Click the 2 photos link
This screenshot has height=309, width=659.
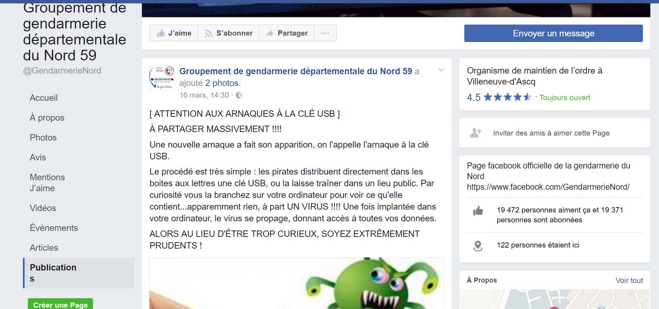tap(223, 83)
